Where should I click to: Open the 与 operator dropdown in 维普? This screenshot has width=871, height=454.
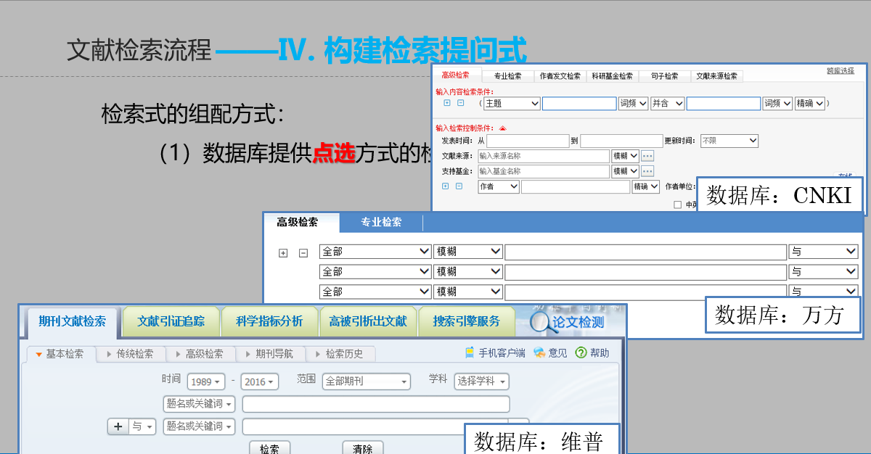click(143, 426)
